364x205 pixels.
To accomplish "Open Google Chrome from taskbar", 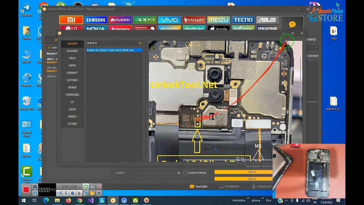I will (79, 200).
